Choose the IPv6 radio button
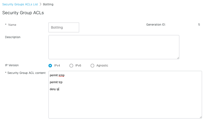This screenshot has height=128, width=215. (x=71, y=66)
